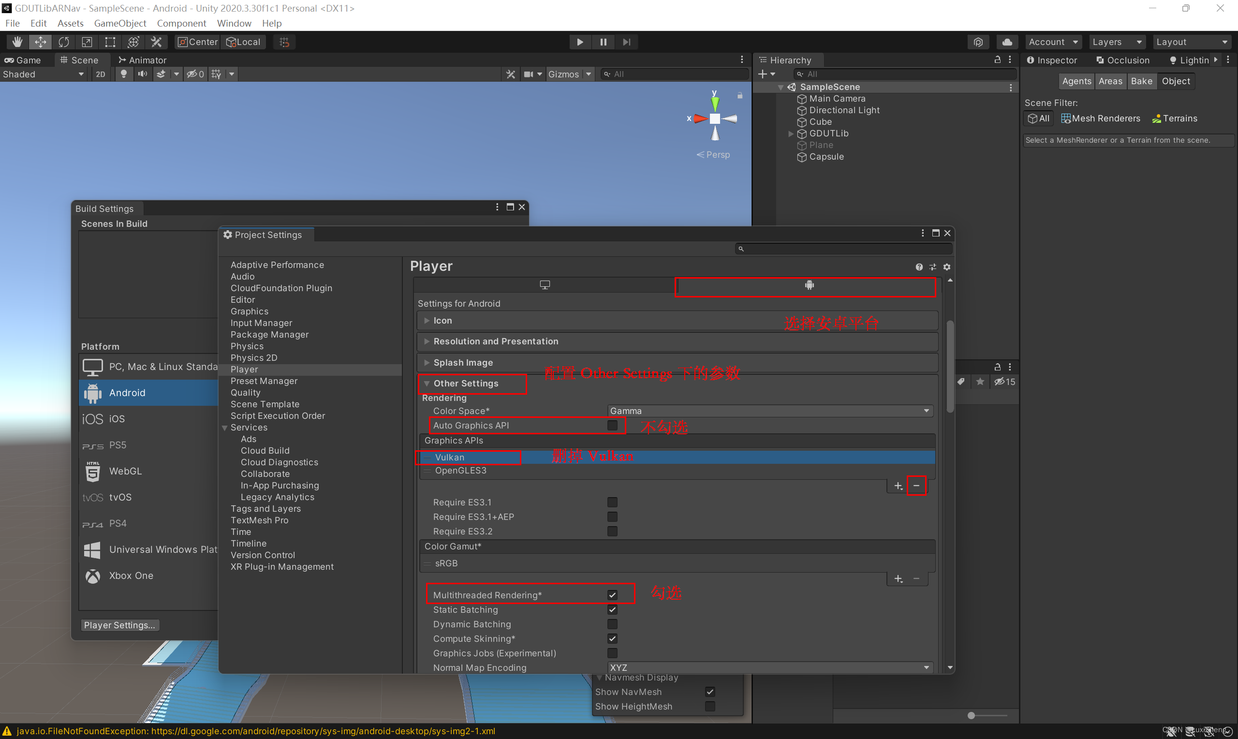Enable Require ES3.1 checkbox
The width and height of the screenshot is (1238, 739).
[x=612, y=502]
